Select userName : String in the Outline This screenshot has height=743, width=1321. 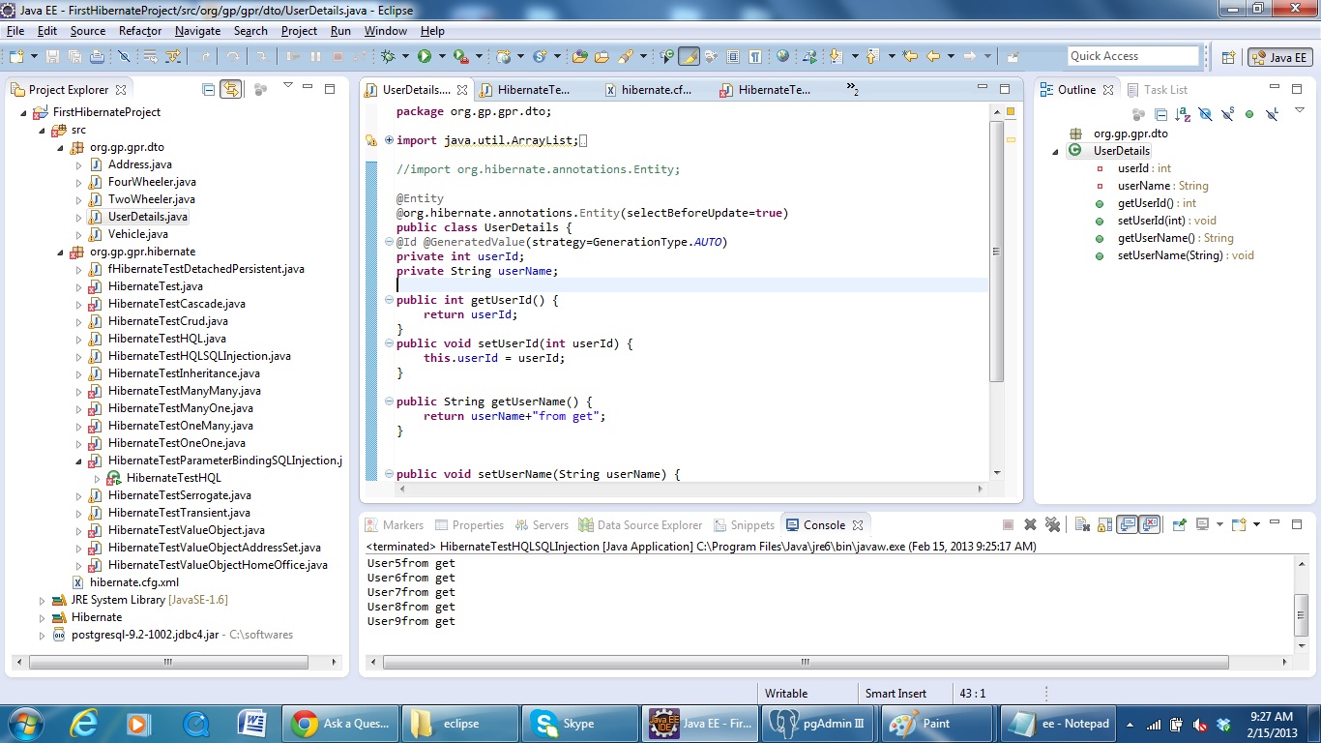click(x=1161, y=186)
